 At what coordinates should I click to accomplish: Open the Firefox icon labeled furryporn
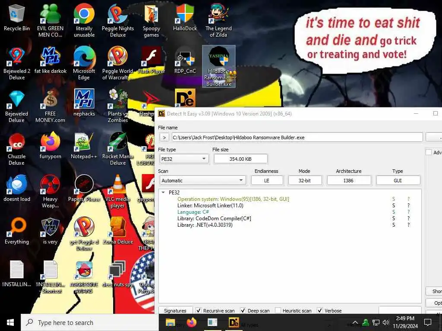pos(50,146)
